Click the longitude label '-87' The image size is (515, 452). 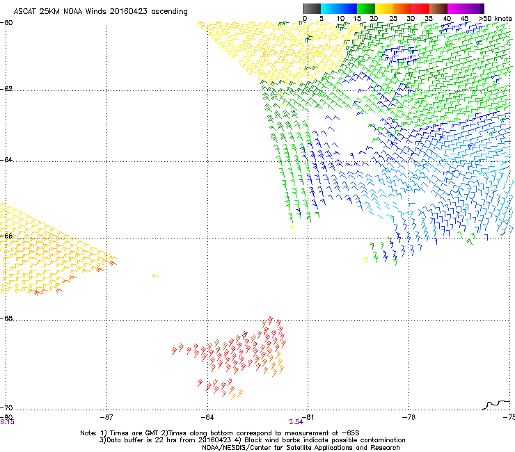pos(106,417)
